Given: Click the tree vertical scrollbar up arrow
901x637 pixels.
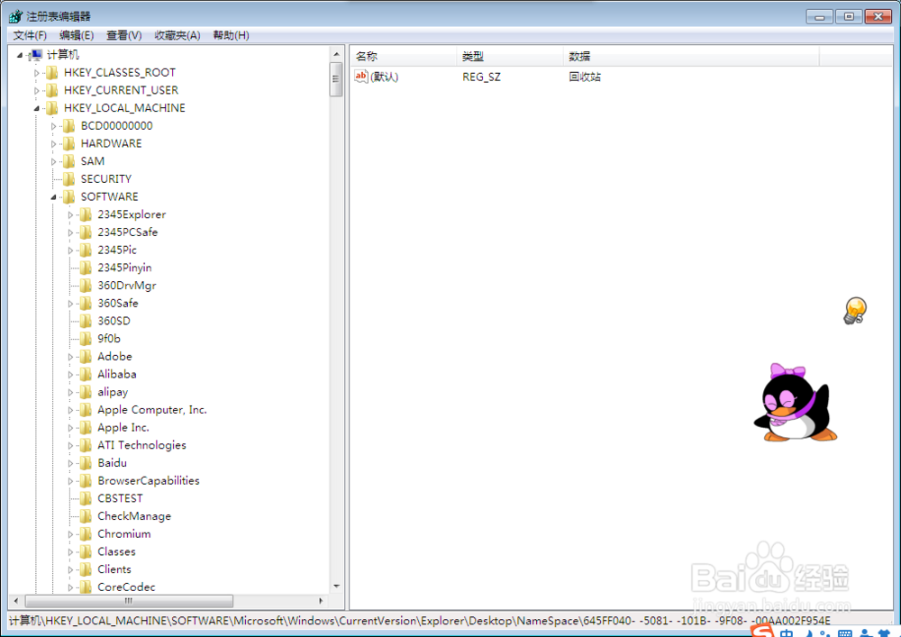Looking at the screenshot, I should pyautogui.click(x=336, y=54).
